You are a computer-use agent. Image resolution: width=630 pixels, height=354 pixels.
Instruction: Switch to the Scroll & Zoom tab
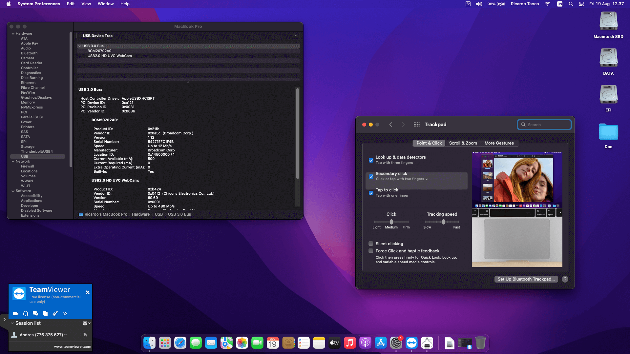point(463,143)
